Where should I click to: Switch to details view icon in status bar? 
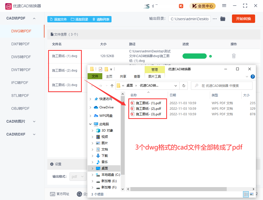pyautogui.click(x=246, y=194)
